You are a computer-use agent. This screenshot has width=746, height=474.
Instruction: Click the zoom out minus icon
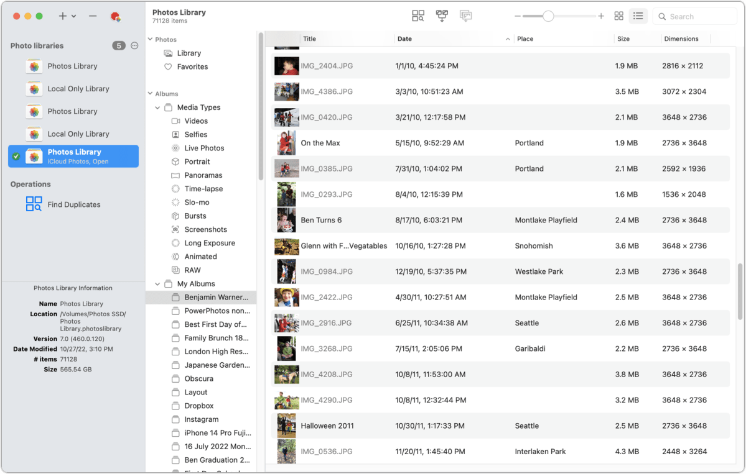(x=517, y=16)
